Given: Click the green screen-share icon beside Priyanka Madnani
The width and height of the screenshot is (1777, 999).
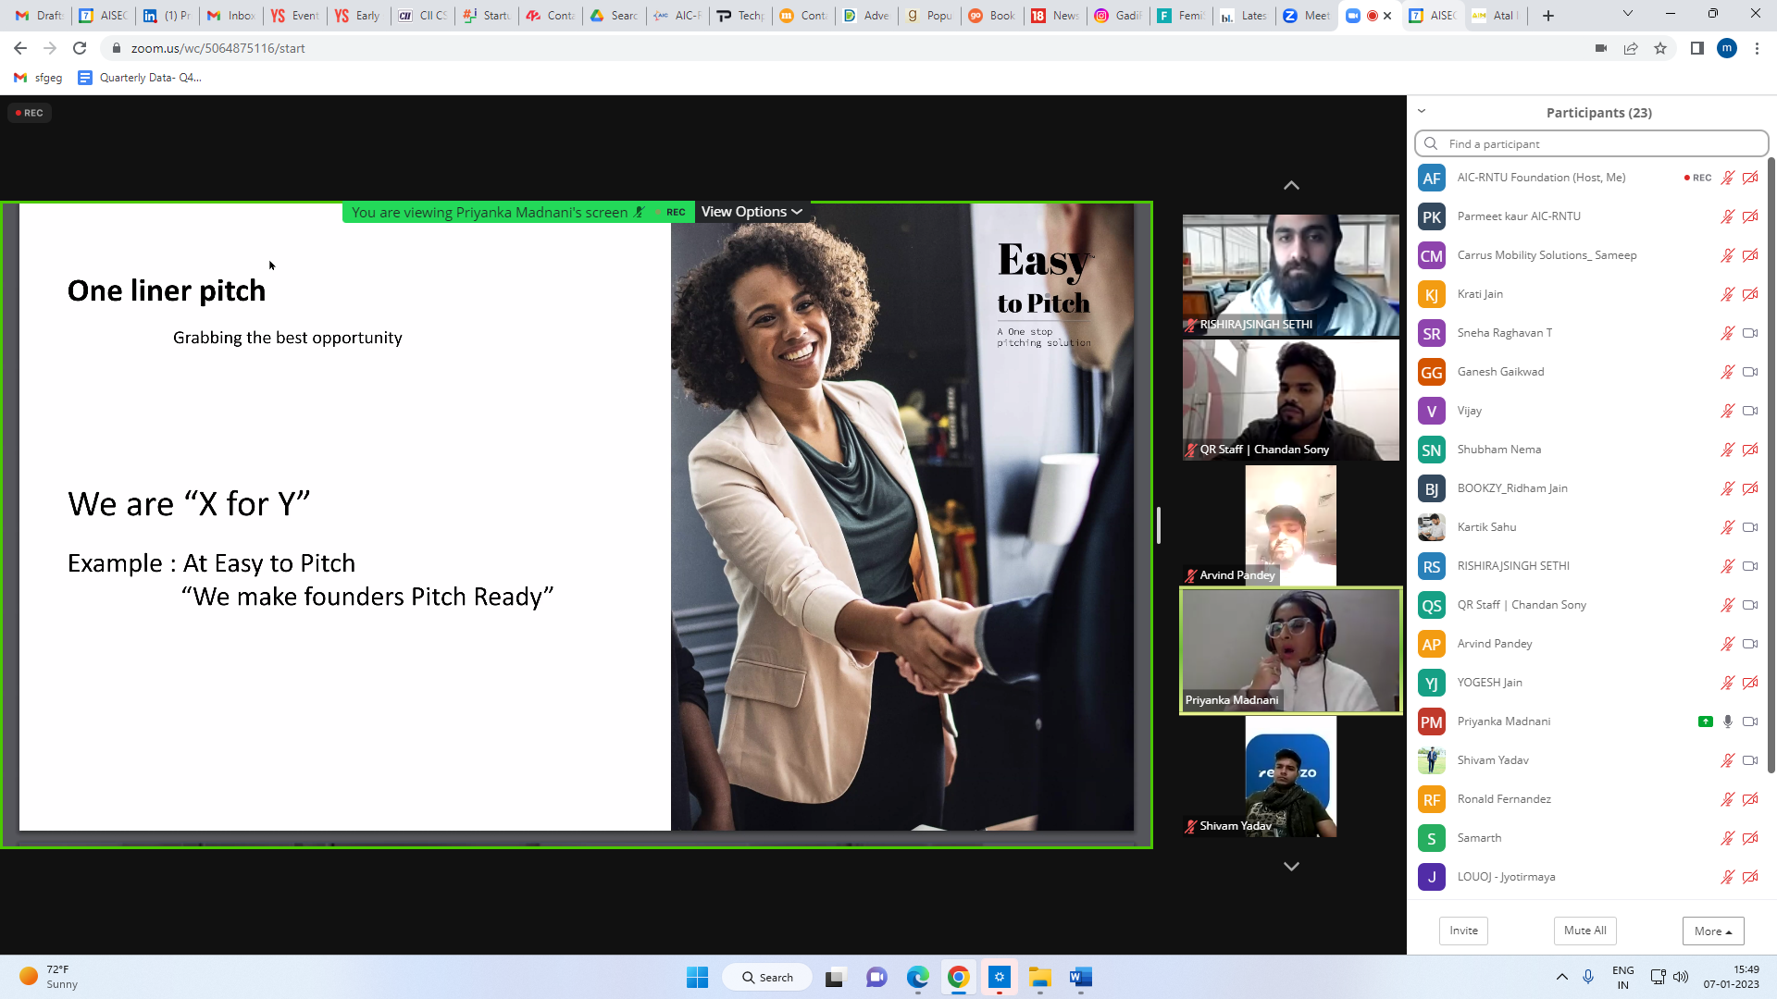Looking at the screenshot, I should 1705,721.
